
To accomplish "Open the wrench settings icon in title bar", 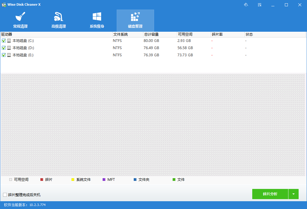I will click(246, 5).
